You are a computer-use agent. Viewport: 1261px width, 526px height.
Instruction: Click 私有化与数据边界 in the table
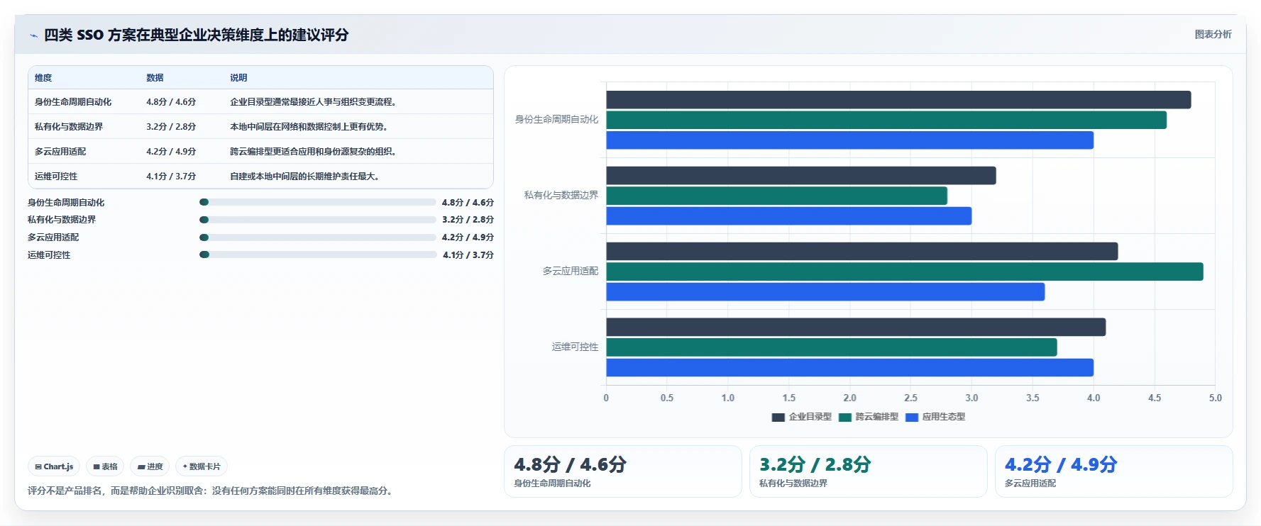click(x=69, y=127)
